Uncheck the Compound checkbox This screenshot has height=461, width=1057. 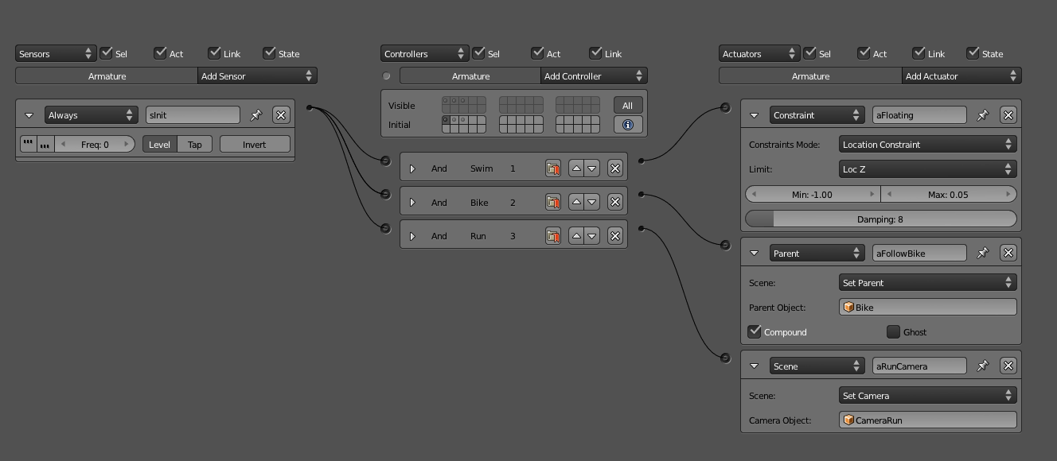point(755,331)
